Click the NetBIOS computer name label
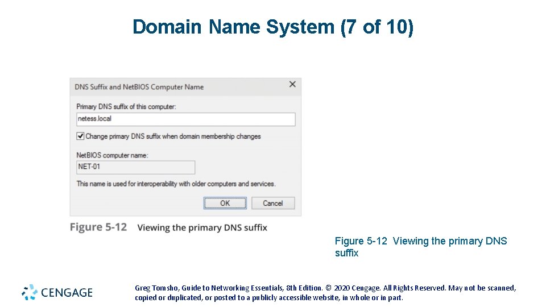 112,155
